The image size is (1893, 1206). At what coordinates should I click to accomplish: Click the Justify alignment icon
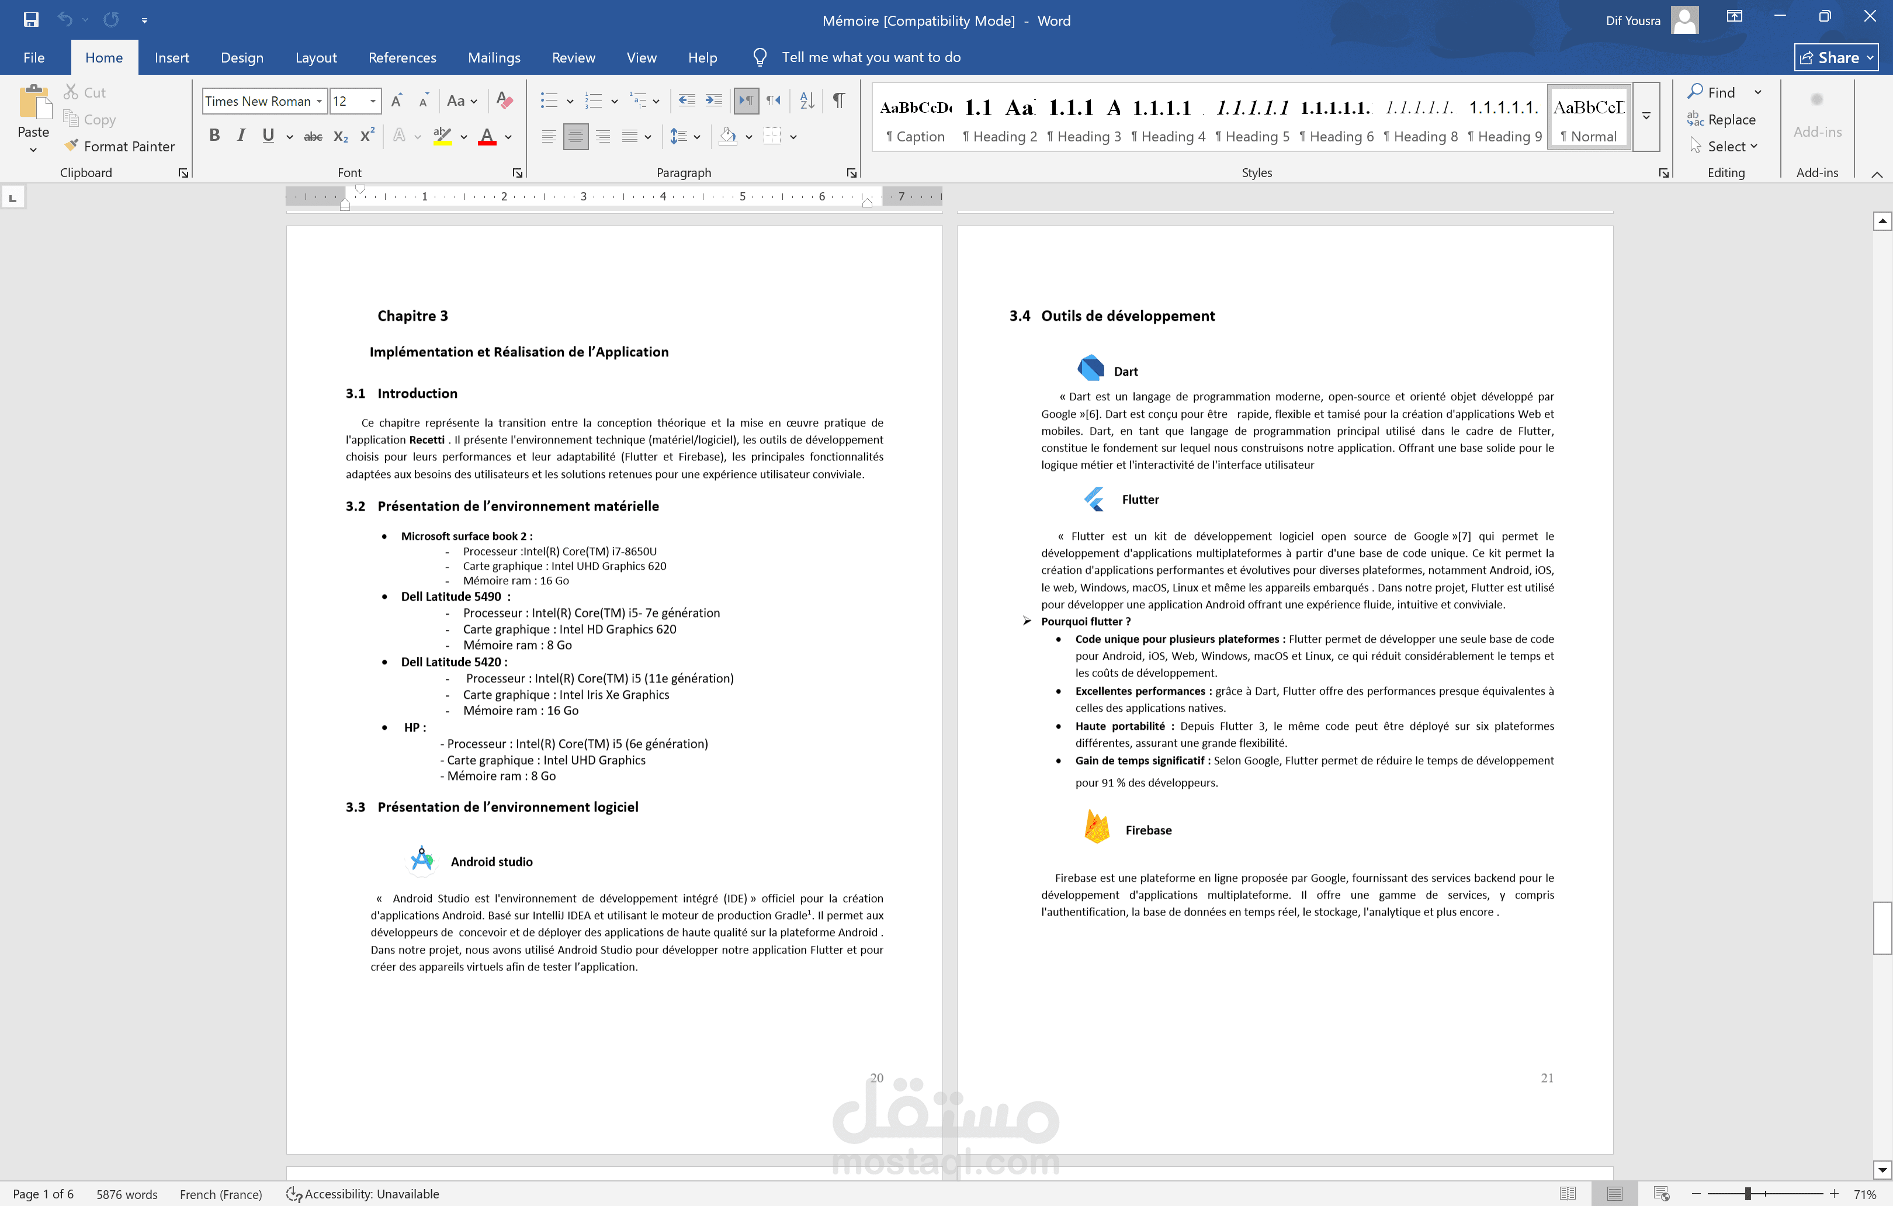coord(630,137)
